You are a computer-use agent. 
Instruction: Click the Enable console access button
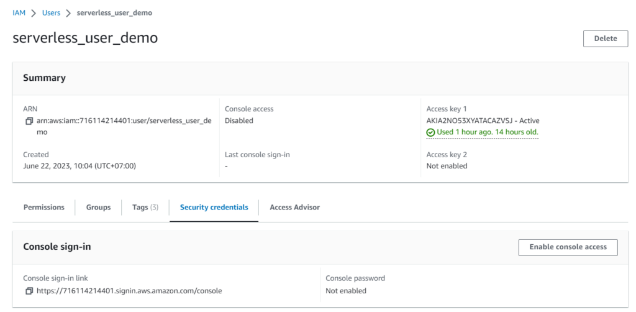(x=568, y=247)
